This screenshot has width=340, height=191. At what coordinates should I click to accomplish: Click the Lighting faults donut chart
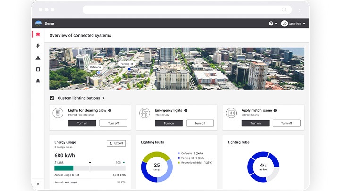pos(157,167)
